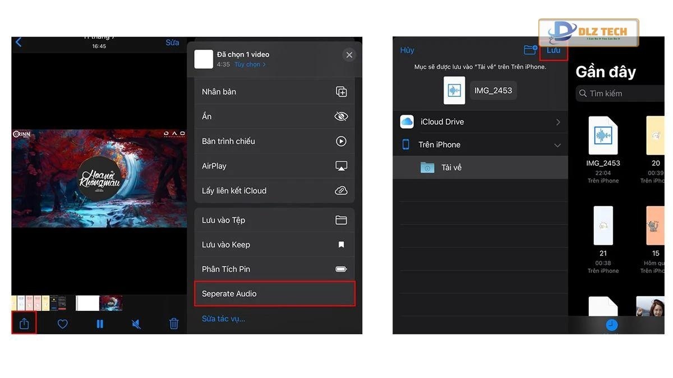The image size is (673, 378).
Task: Tap the heart favorite icon
Action: click(62, 324)
